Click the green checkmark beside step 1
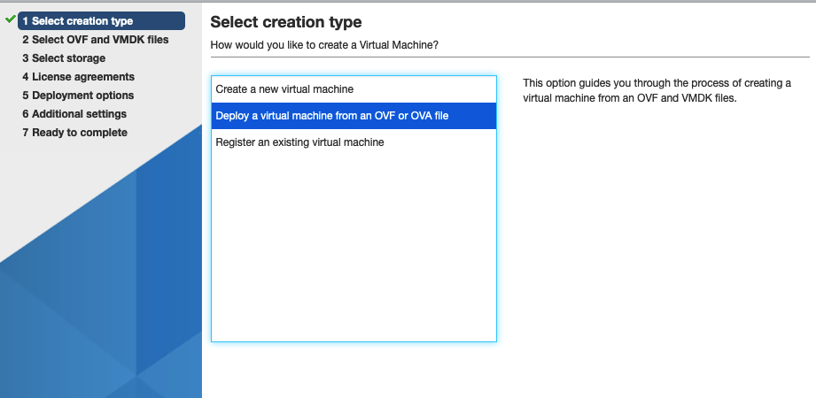 (x=11, y=19)
